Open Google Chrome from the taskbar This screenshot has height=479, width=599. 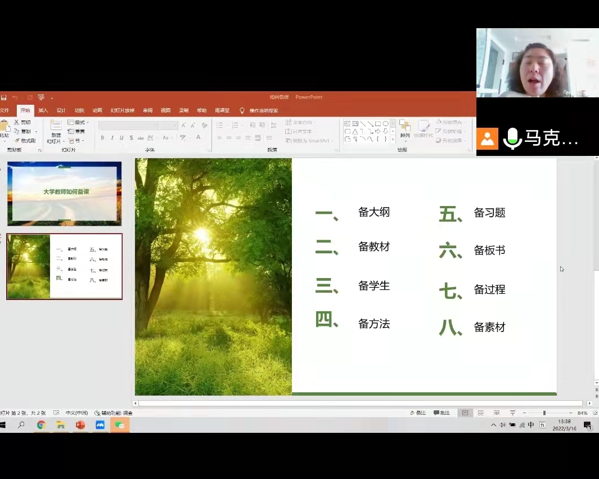tap(41, 425)
